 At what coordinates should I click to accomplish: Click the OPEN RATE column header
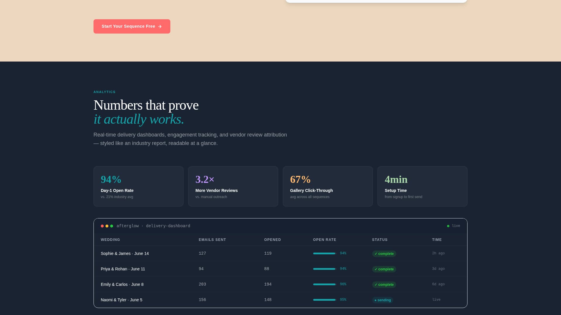pos(324,240)
